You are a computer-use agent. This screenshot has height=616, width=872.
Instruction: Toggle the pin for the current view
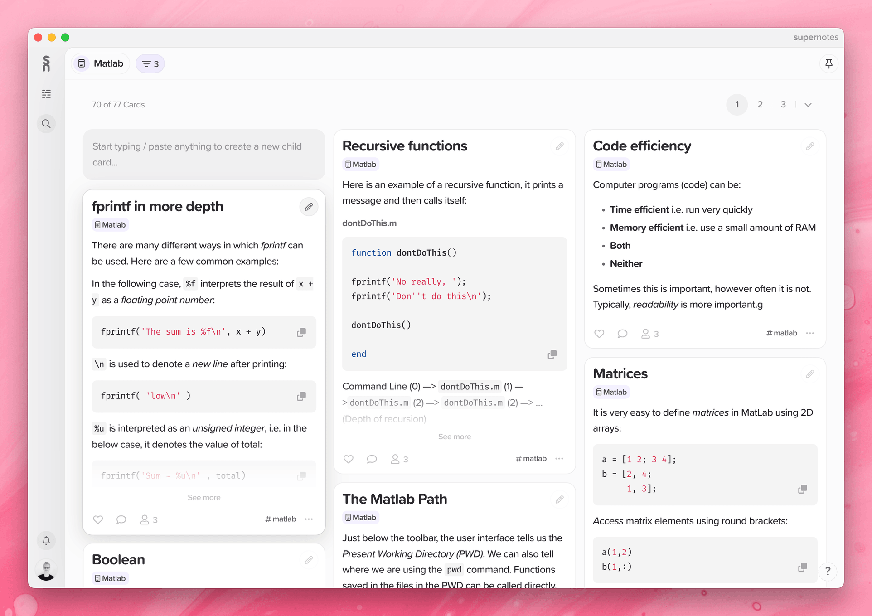(829, 63)
